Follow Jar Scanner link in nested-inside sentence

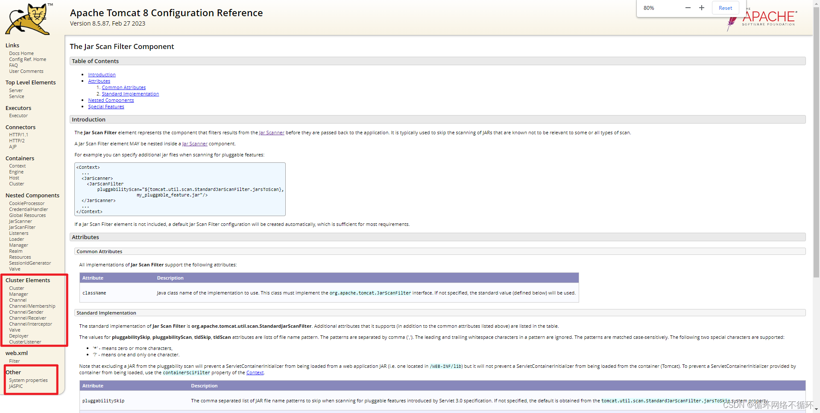point(195,144)
